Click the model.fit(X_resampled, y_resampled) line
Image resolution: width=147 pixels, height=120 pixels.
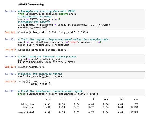[44, 45]
